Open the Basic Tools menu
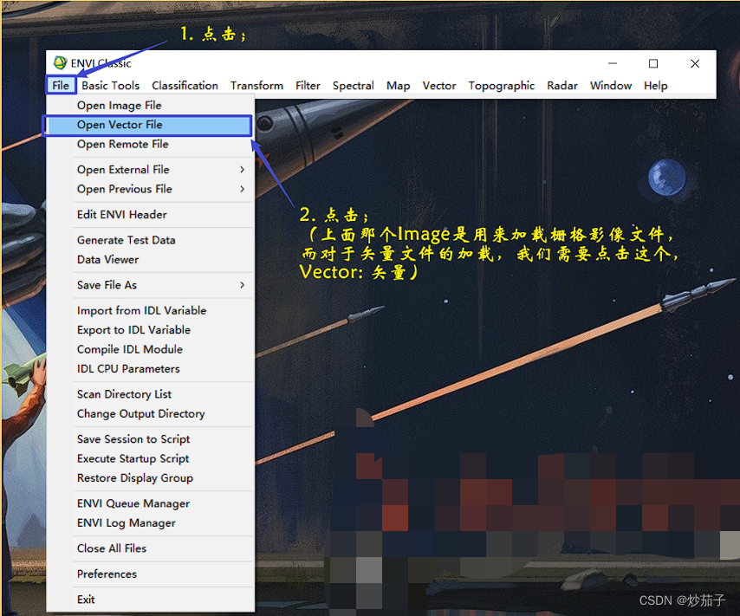This screenshot has height=616, width=740. tap(110, 86)
